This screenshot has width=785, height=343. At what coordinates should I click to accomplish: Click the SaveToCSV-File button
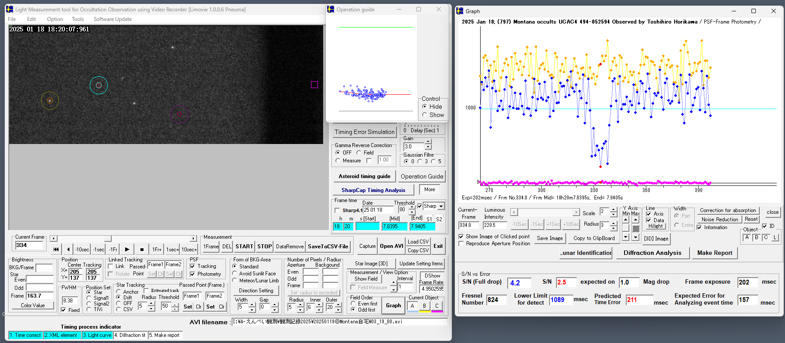(x=328, y=247)
